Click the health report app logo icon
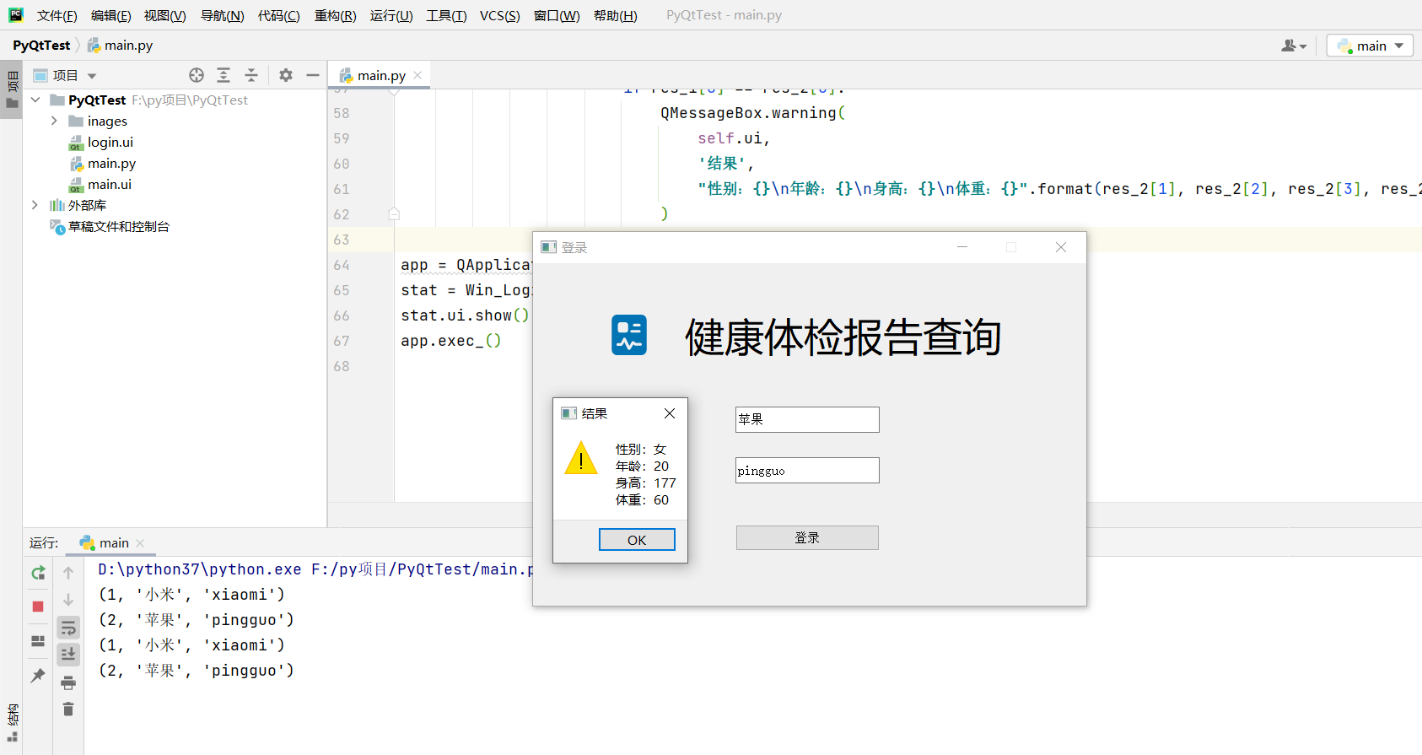 point(629,335)
